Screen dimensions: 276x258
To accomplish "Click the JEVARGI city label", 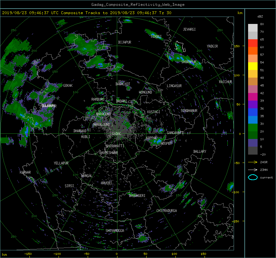I will tap(189, 29).
